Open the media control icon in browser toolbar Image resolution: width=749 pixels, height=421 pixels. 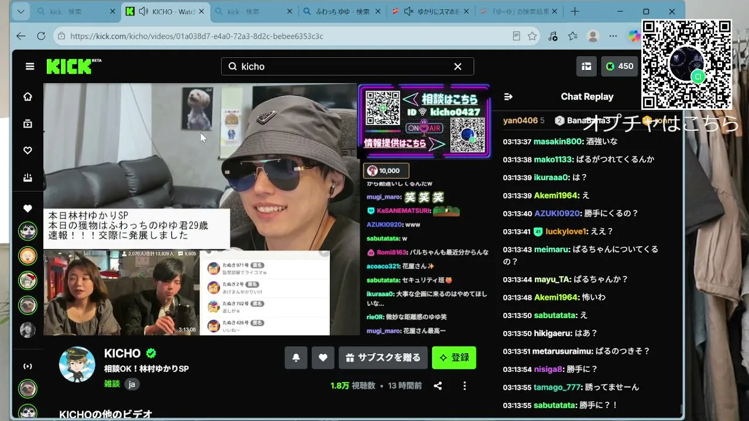point(553,36)
